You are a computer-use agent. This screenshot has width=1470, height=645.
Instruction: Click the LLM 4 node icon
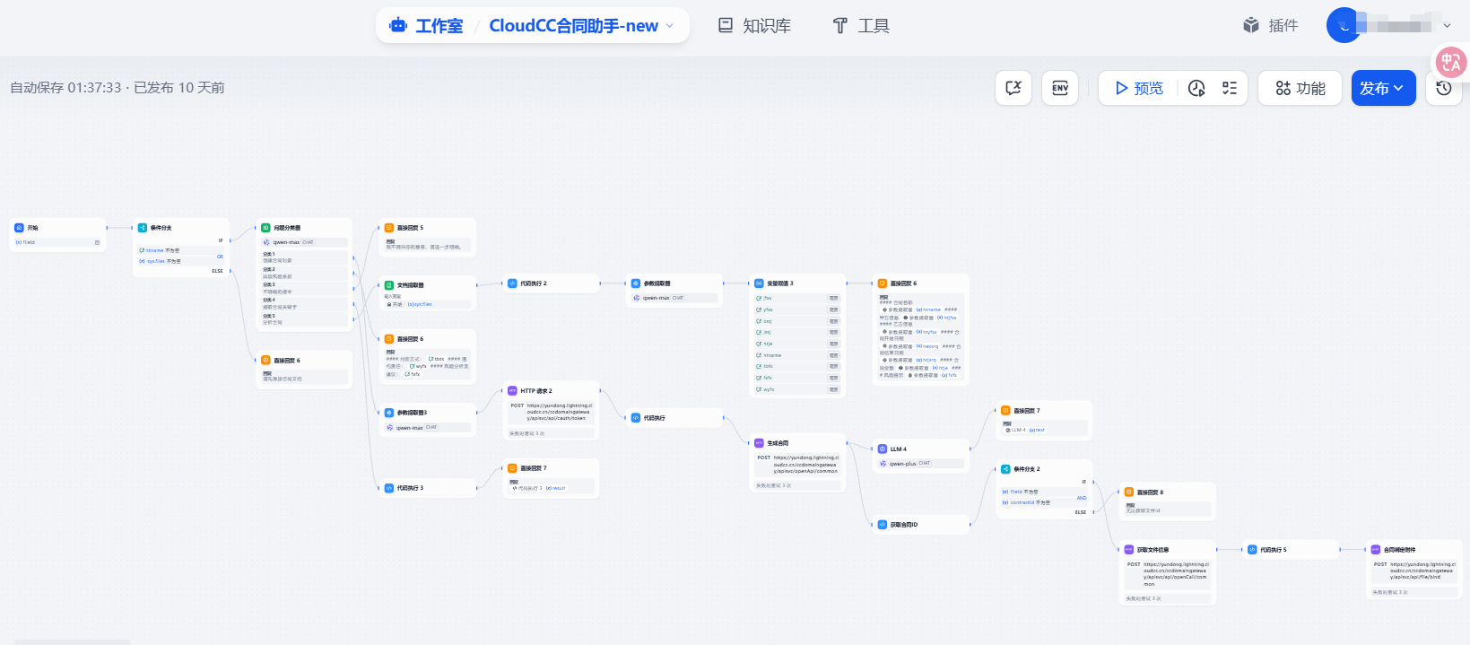click(883, 449)
